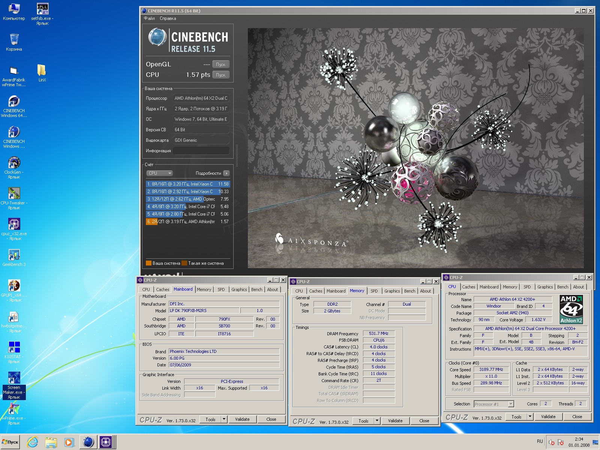Click the Подробности details arrow button
This screenshot has width=600, height=450.
pos(226,173)
